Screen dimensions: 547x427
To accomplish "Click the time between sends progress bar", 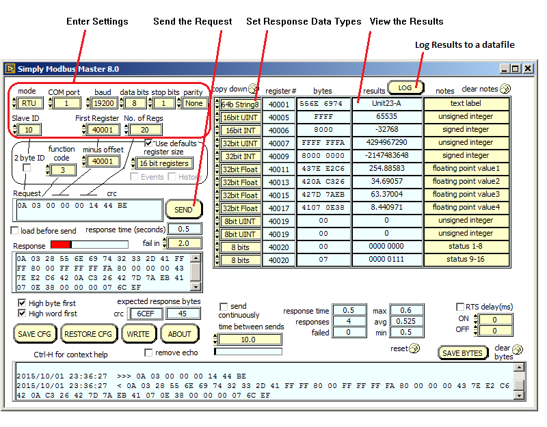I will pyautogui.click(x=248, y=352).
